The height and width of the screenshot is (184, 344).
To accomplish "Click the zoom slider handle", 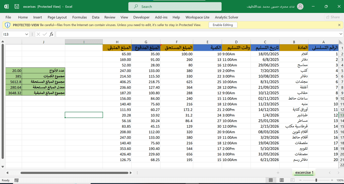I will [x=316, y=180].
